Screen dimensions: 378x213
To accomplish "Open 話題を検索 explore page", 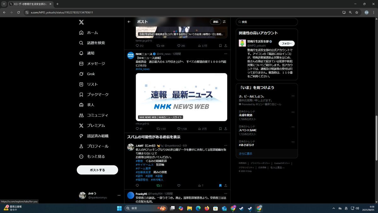I will (x=92, y=43).
